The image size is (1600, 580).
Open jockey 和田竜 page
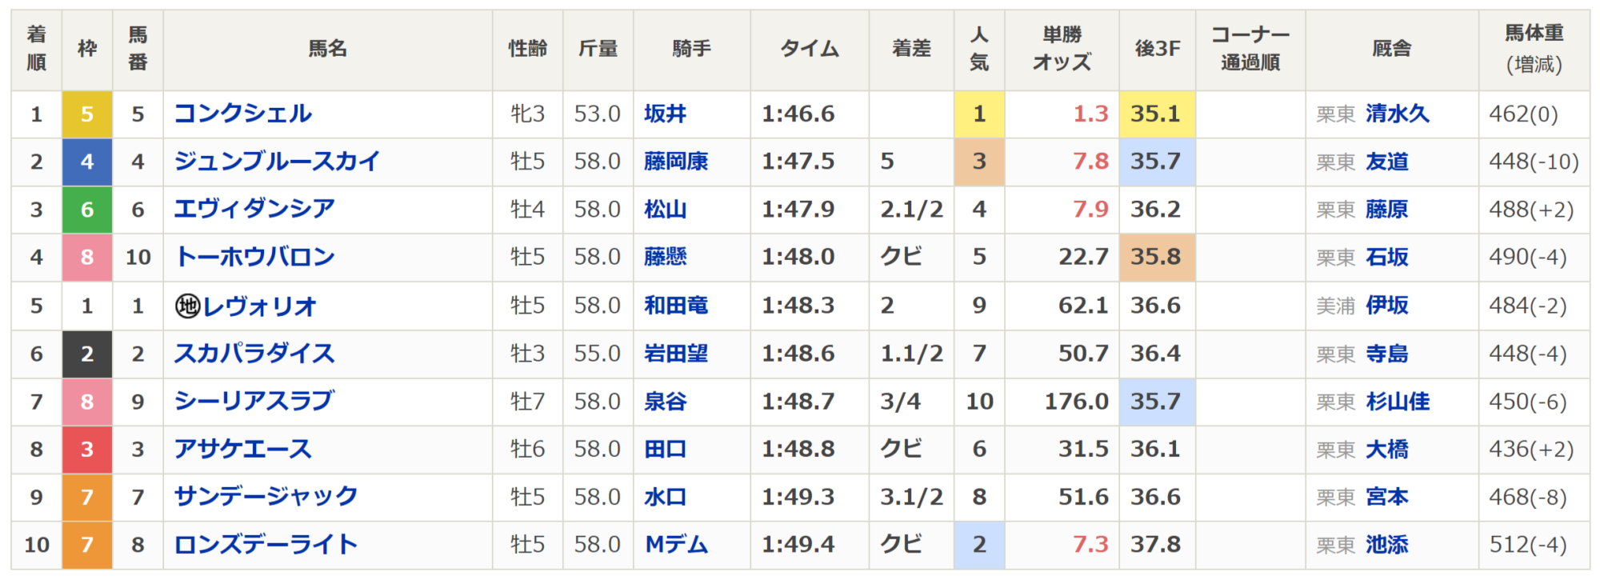pyautogui.click(x=676, y=306)
